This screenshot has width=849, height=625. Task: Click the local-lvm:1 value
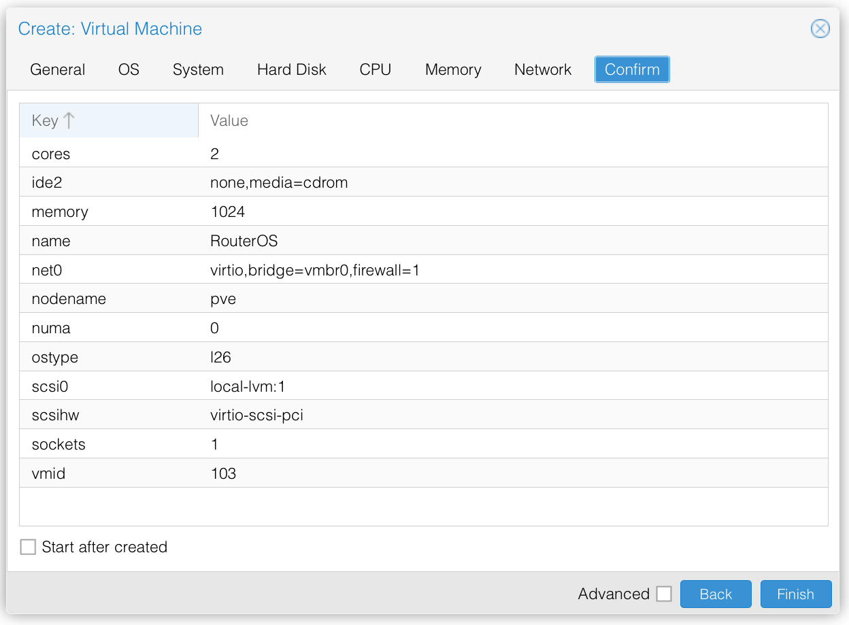tap(248, 387)
